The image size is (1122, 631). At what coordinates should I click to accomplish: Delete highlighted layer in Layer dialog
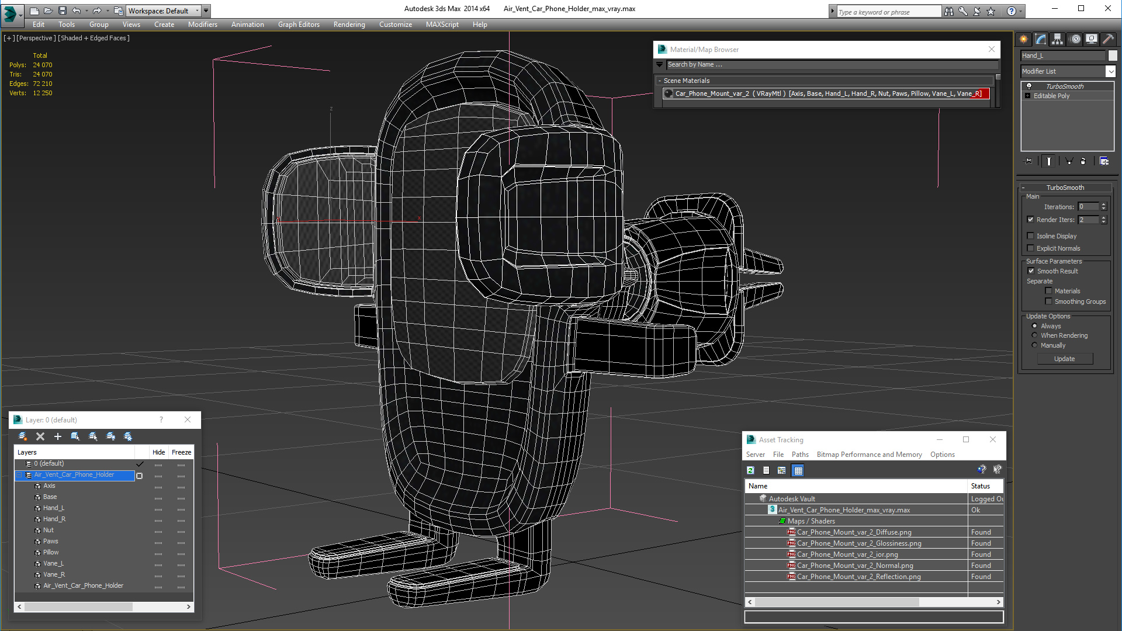tap(40, 436)
